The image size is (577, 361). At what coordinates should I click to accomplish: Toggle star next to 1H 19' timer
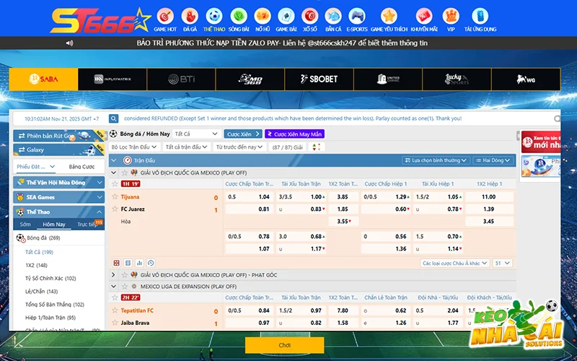(x=115, y=184)
